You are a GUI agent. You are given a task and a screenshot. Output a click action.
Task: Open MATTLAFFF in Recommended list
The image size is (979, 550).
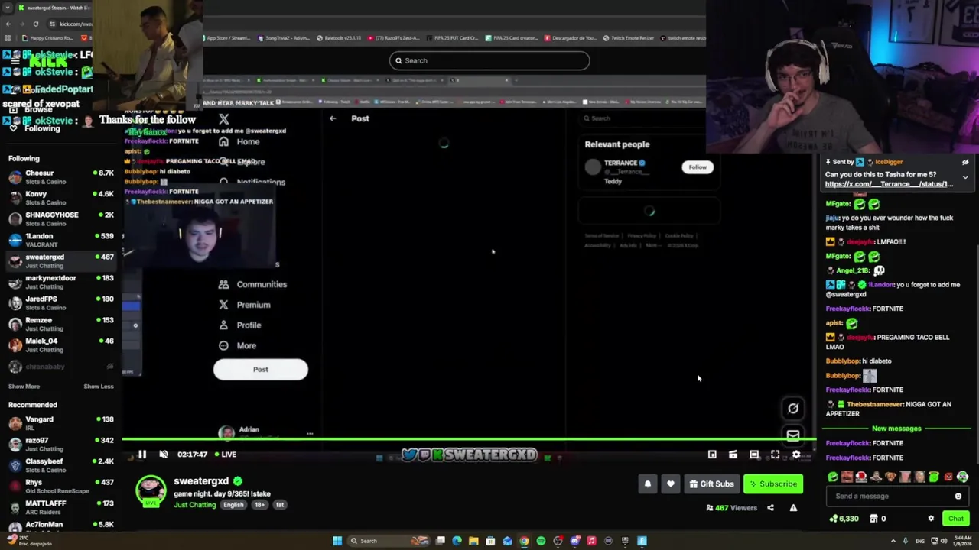[x=60, y=507]
